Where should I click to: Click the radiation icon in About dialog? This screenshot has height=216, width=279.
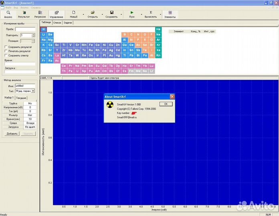[x=110, y=105]
